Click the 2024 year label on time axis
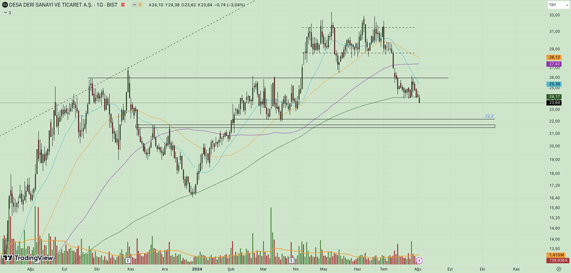The height and width of the screenshot is (273, 571). click(197, 269)
